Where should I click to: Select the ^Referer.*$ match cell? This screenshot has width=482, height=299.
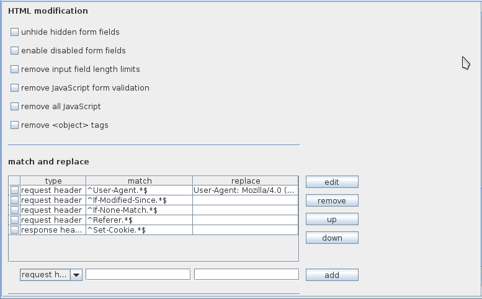pyautogui.click(x=139, y=220)
